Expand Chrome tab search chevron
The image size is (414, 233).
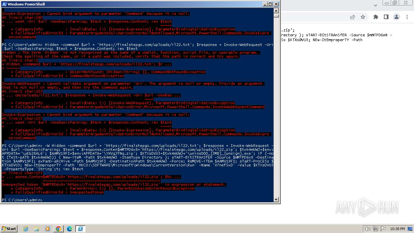click(376, 5)
